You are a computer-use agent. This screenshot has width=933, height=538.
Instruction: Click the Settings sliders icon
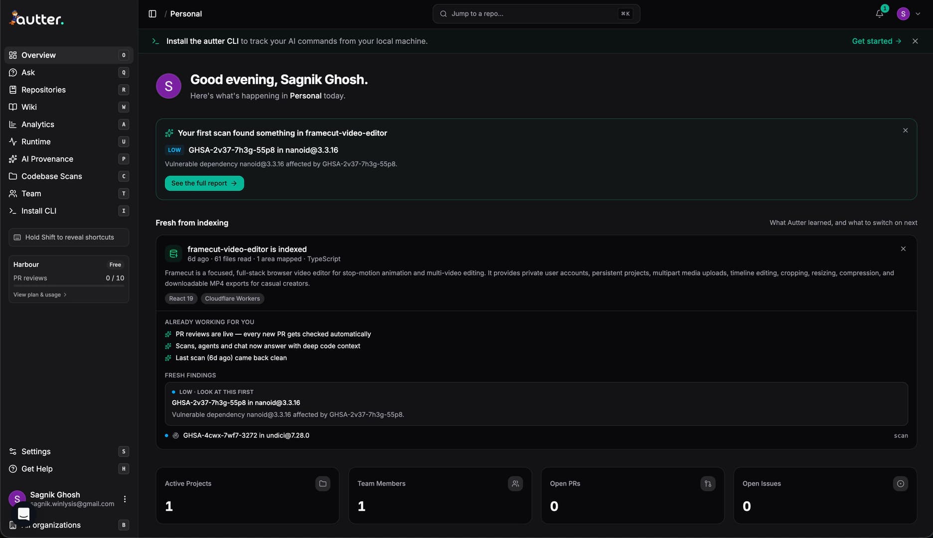[13, 452]
